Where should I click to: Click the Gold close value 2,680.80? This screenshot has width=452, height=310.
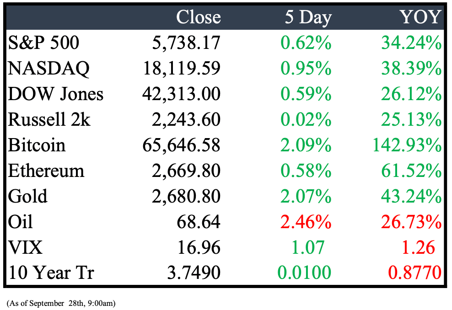186,196
